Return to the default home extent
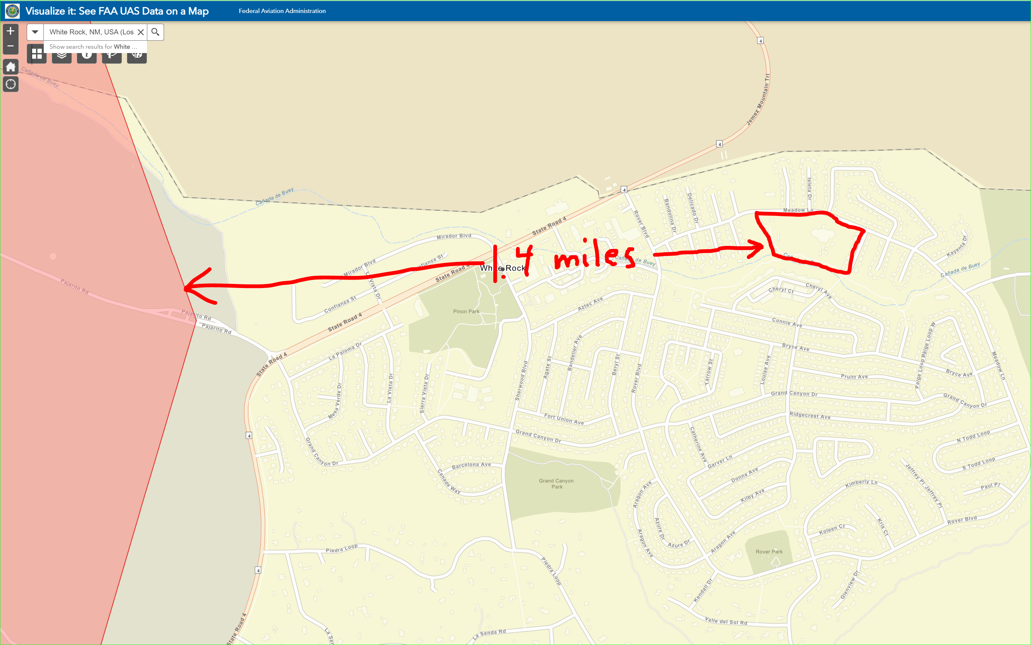 (x=11, y=67)
